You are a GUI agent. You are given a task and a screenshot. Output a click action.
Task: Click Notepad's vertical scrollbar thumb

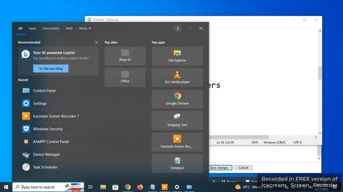(x=320, y=73)
